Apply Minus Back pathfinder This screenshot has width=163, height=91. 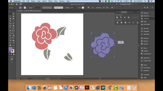137,22
